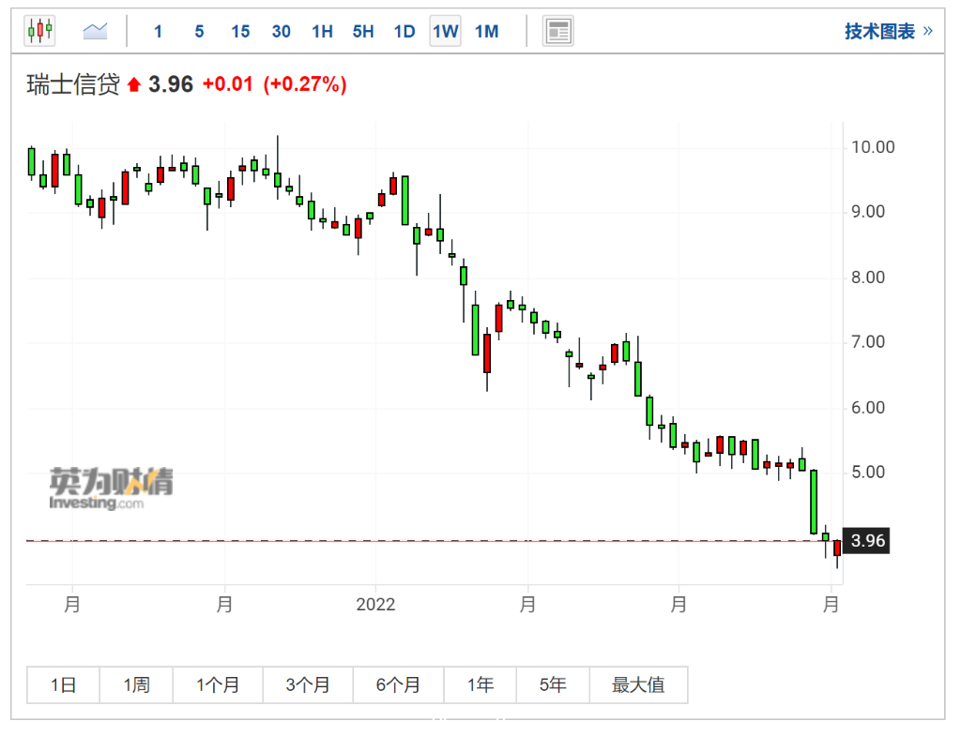Choose the 1W interval
This screenshot has width=961, height=736.
tap(446, 31)
